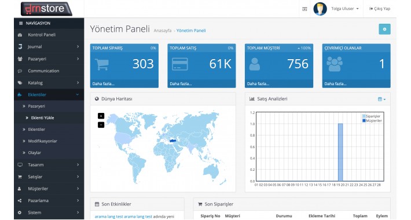Click the Müşteriler person icon in sidebar
The height and width of the screenshot is (220, 411).
[20, 189]
